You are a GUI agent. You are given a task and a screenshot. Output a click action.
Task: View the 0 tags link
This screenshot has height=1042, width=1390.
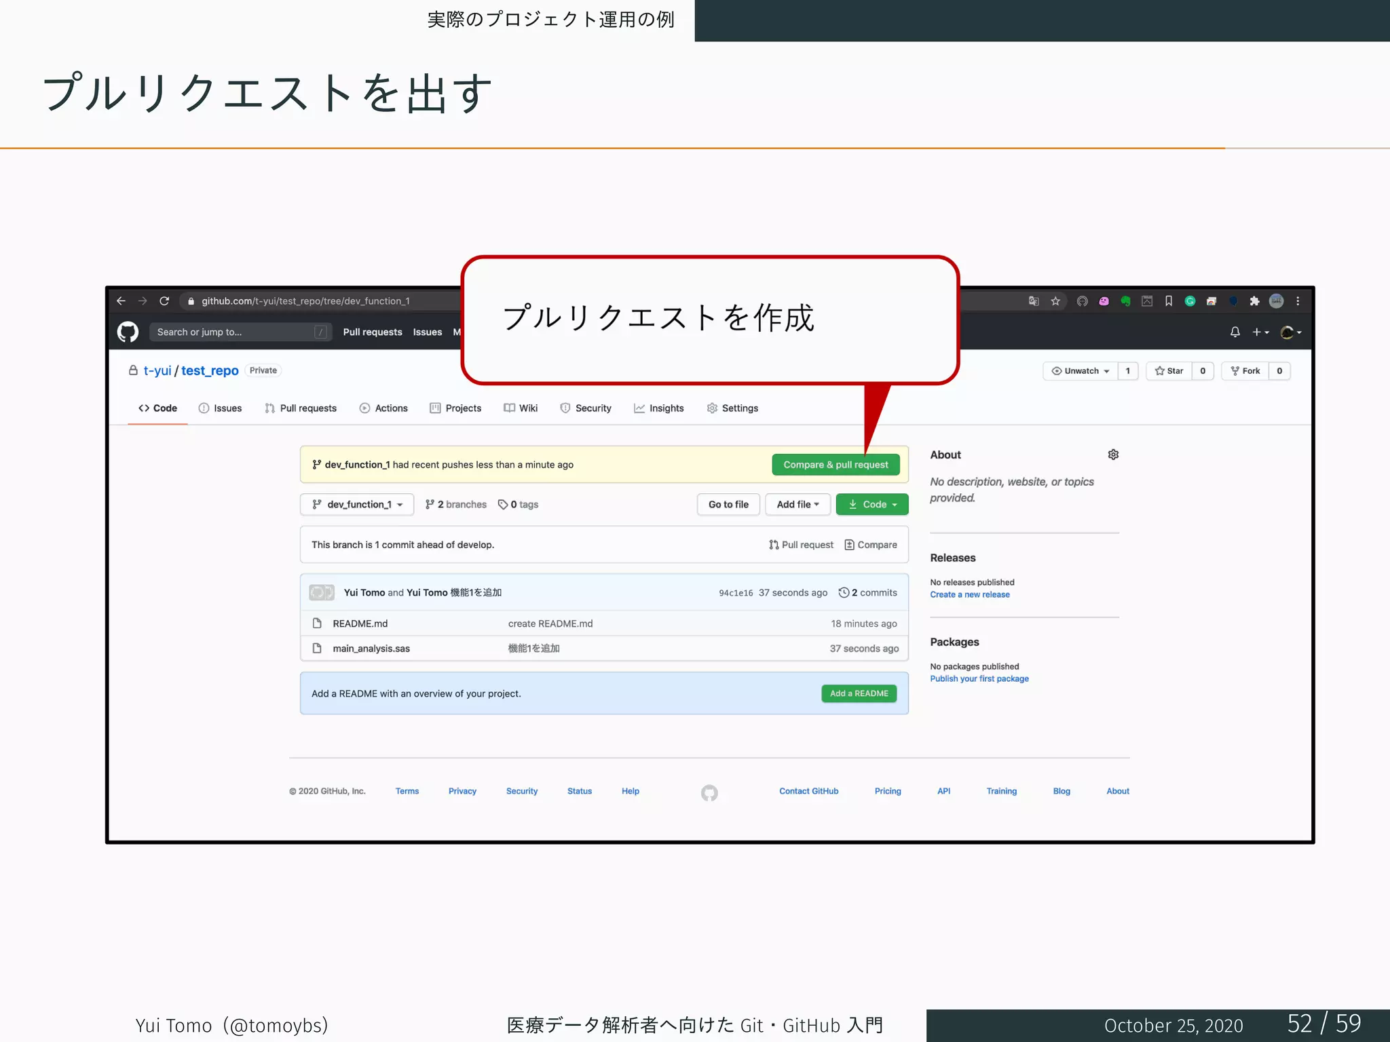(518, 504)
